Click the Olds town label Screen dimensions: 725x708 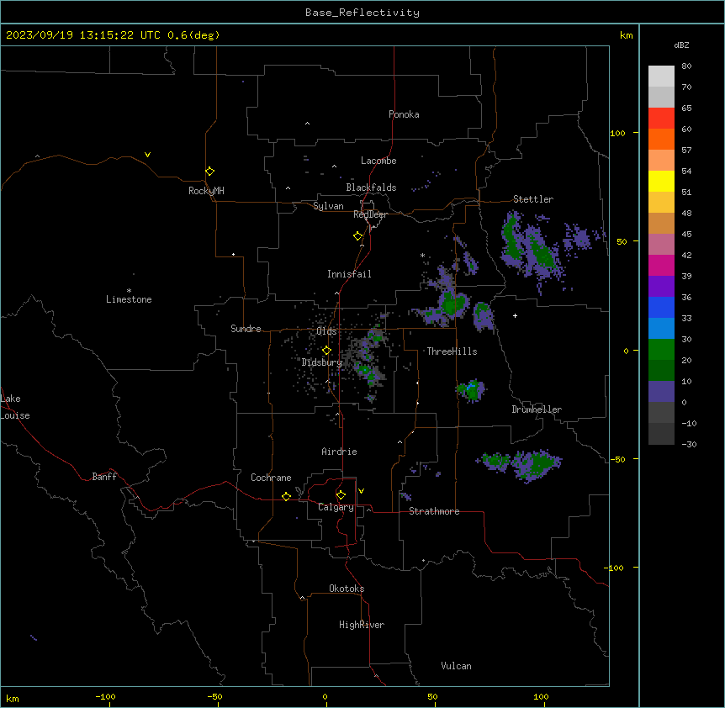(326, 331)
